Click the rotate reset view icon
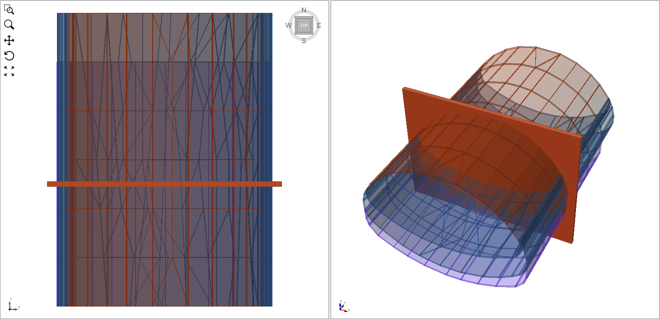 pyautogui.click(x=9, y=56)
